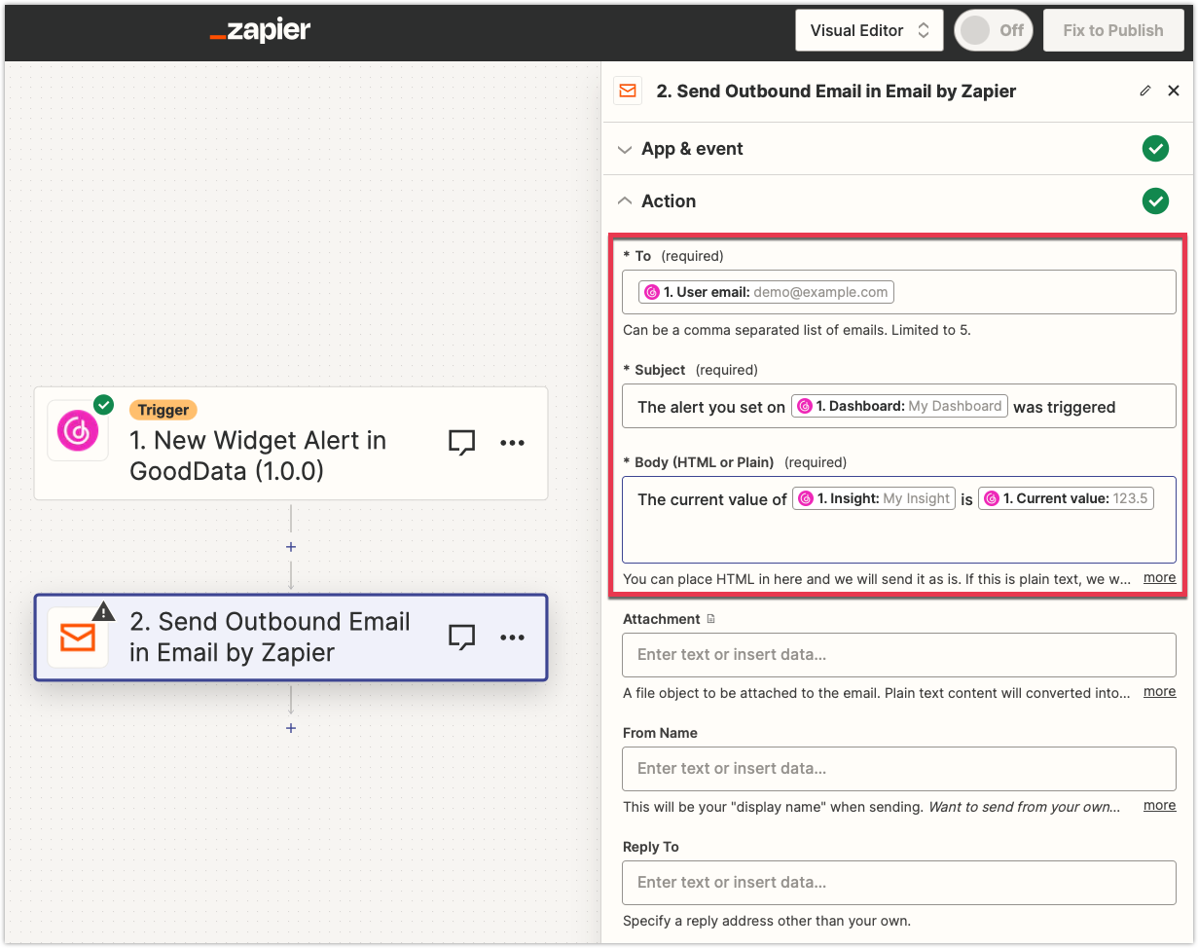Image resolution: width=1198 pixels, height=948 pixels.
Task: Click 'Specify a reply address' hint text
Action: [767, 921]
